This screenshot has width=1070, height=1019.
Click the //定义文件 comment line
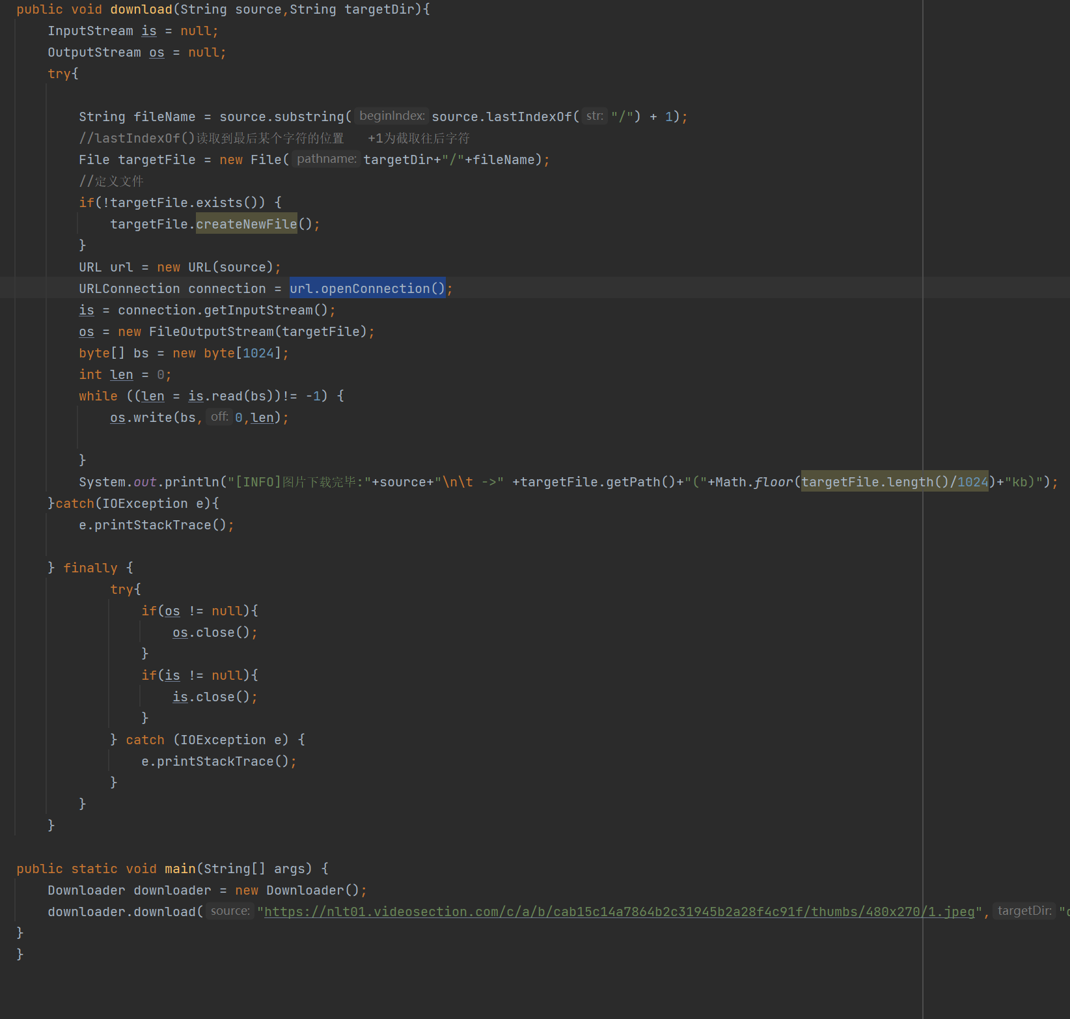click(x=111, y=181)
